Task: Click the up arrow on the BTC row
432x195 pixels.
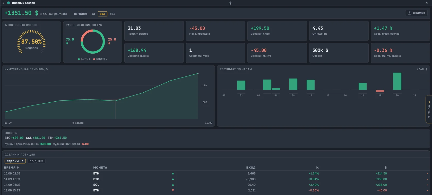Action: [x=173, y=179]
